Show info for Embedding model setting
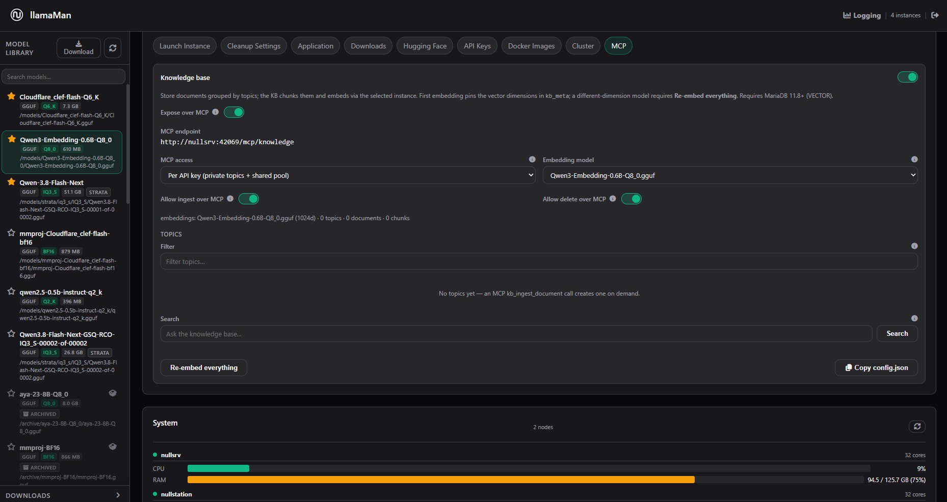Image resolution: width=947 pixels, height=502 pixels. coord(914,159)
